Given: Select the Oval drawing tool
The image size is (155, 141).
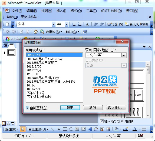Looking at the screenshot, I should tap(71, 129).
